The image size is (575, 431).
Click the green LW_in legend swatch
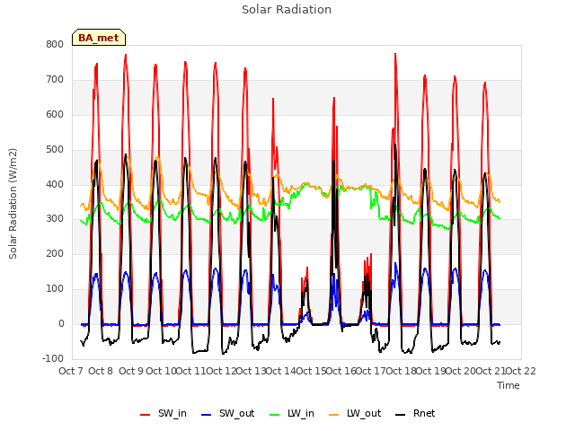point(275,415)
